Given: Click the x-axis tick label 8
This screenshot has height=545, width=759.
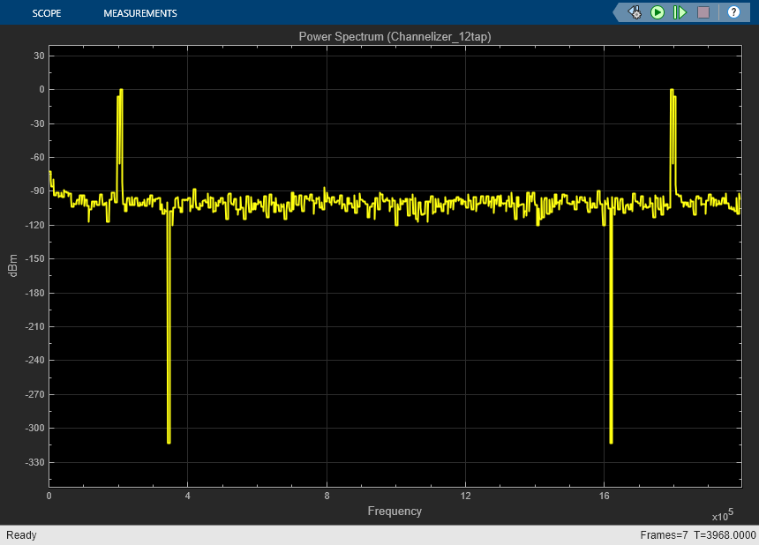Looking at the screenshot, I should (x=327, y=496).
